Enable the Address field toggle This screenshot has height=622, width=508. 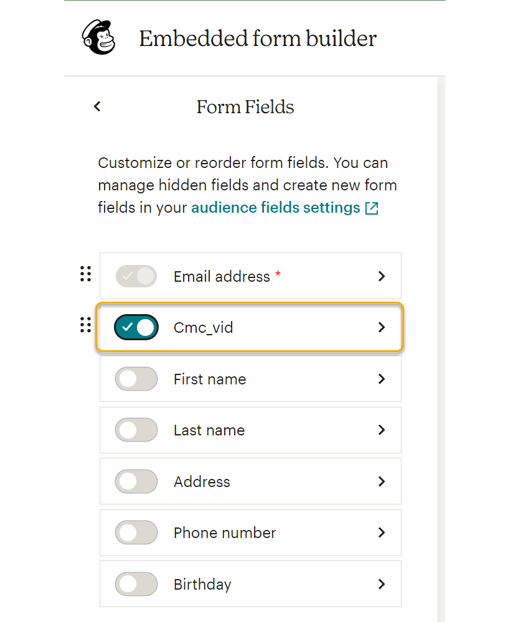(x=136, y=481)
